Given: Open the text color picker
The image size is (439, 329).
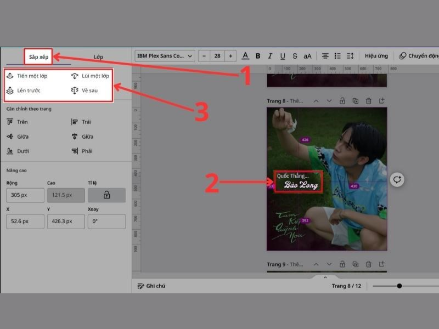Looking at the screenshot, I should pos(245,56).
